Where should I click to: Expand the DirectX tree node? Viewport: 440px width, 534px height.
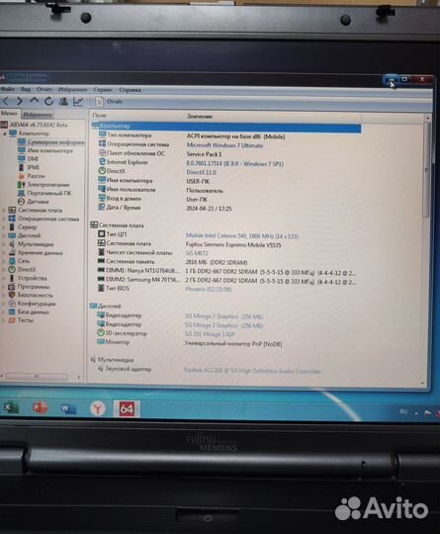[x=4, y=270]
